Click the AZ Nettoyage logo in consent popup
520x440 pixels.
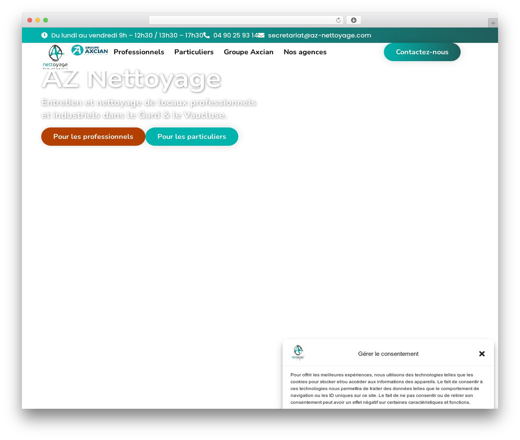pyautogui.click(x=298, y=352)
